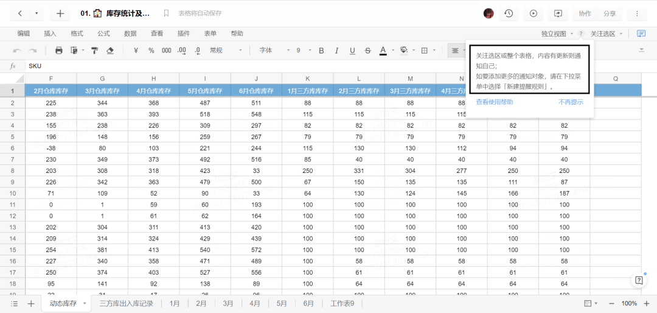Expand the 独立视图 dropdown
Viewport: 657px width, 313px height.
click(557, 33)
